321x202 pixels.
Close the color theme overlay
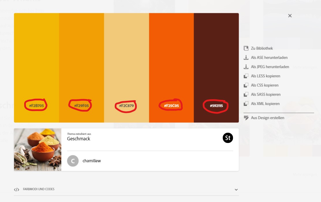pyautogui.click(x=290, y=16)
